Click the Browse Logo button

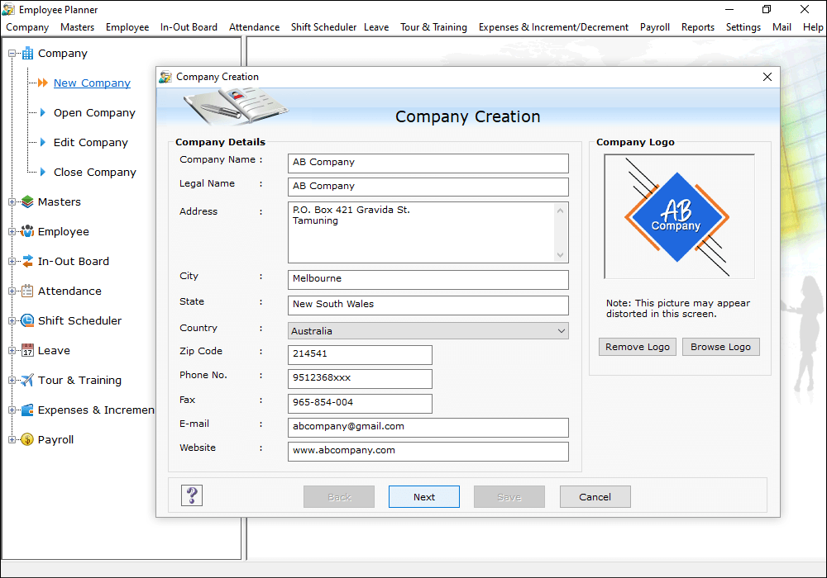point(720,347)
